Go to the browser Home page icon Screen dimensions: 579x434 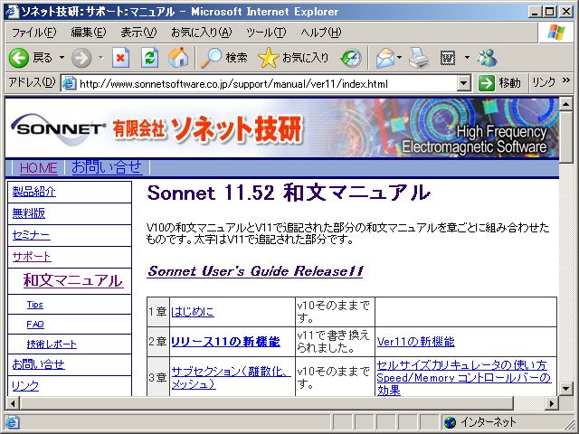177,58
